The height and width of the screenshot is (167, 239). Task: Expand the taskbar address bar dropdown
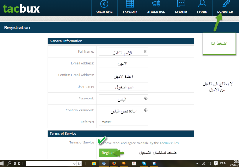(x=74, y=164)
